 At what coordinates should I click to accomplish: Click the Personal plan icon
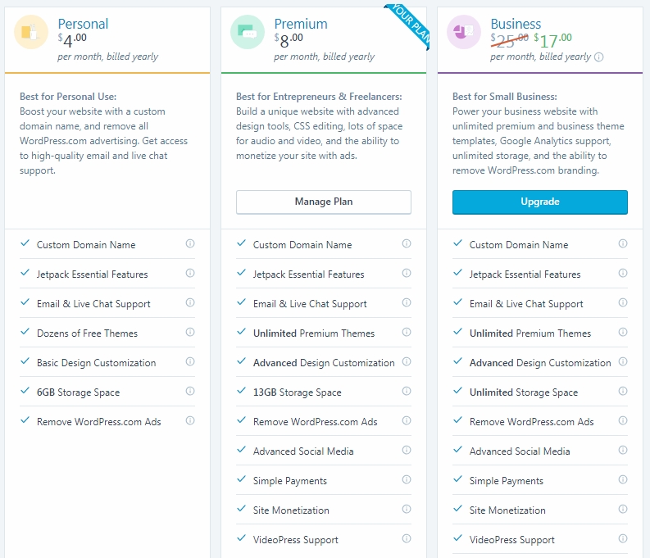(x=31, y=32)
